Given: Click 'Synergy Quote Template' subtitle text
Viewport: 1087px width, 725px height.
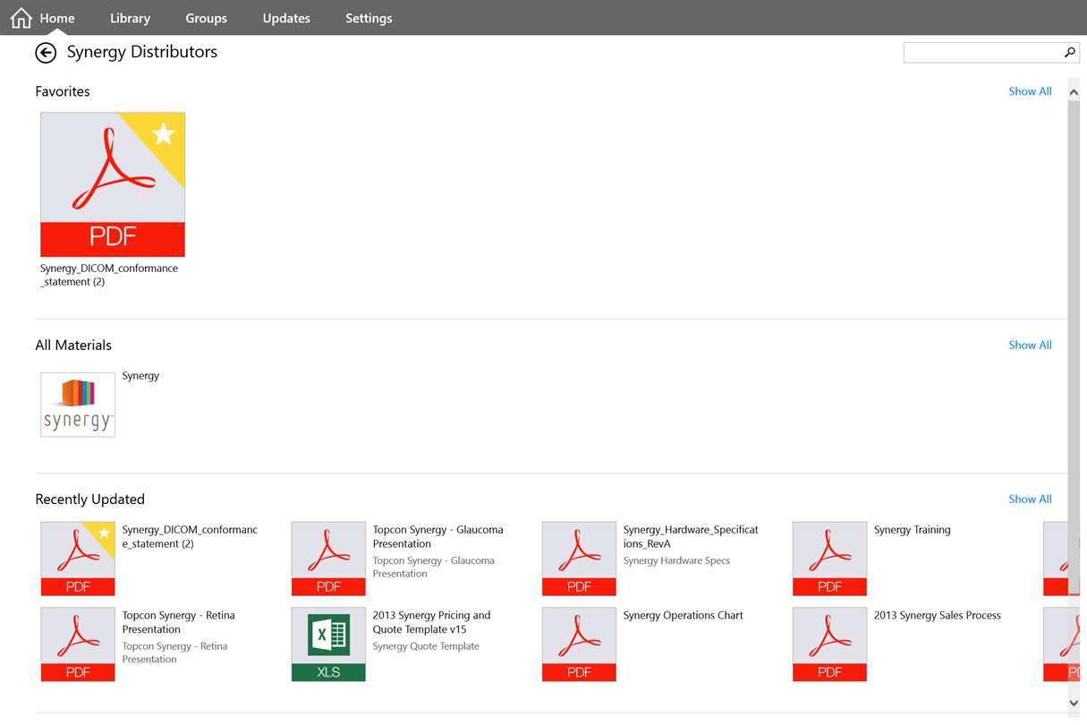Looking at the screenshot, I should click(x=426, y=646).
